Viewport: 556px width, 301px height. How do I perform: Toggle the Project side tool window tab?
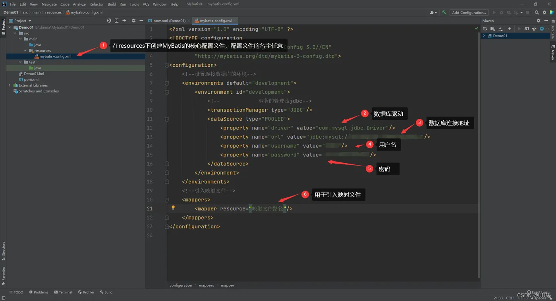[3, 27]
